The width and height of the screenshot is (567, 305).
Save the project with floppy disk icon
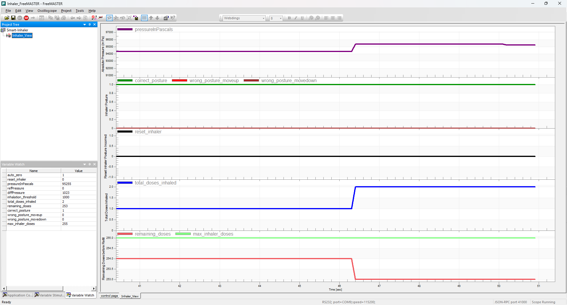tap(13, 18)
